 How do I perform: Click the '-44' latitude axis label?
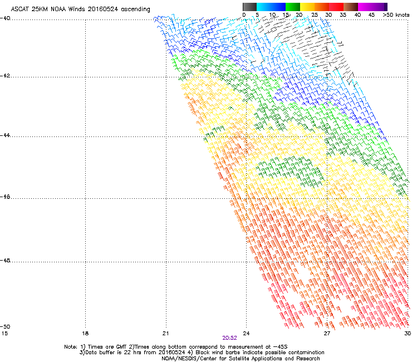(x=5, y=135)
